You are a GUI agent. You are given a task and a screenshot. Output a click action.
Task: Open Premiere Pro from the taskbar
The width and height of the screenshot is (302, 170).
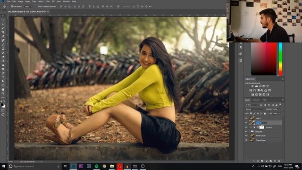[x=81, y=166]
